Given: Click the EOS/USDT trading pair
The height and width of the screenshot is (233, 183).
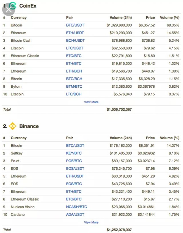Looking at the screenshot, I should pyautogui.click(x=75, y=168).
